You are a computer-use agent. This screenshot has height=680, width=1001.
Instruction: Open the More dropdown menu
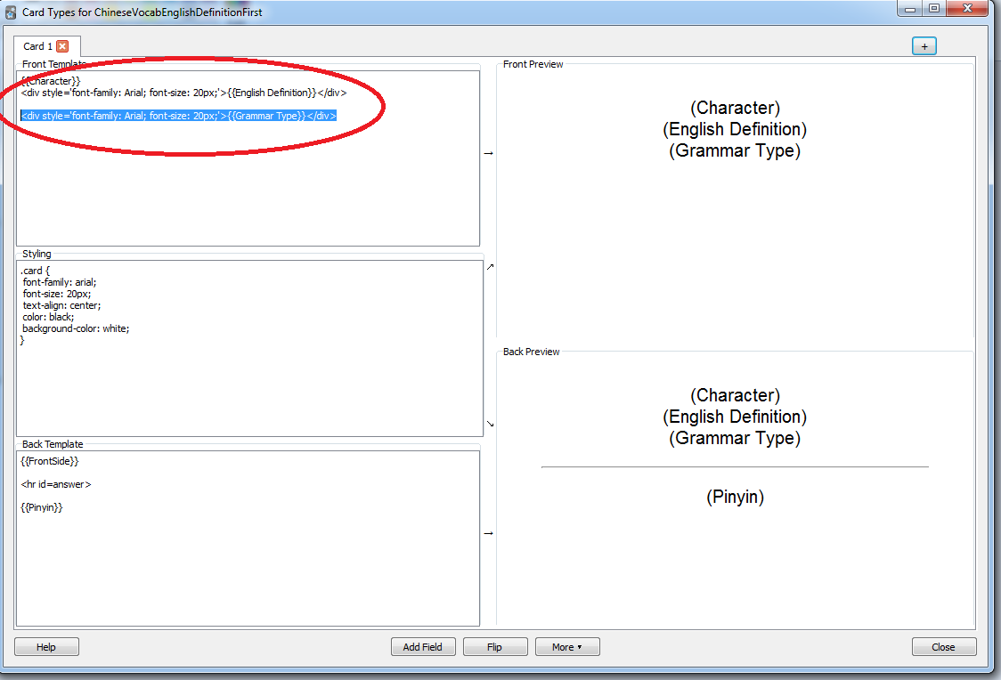tap(567, 646)
